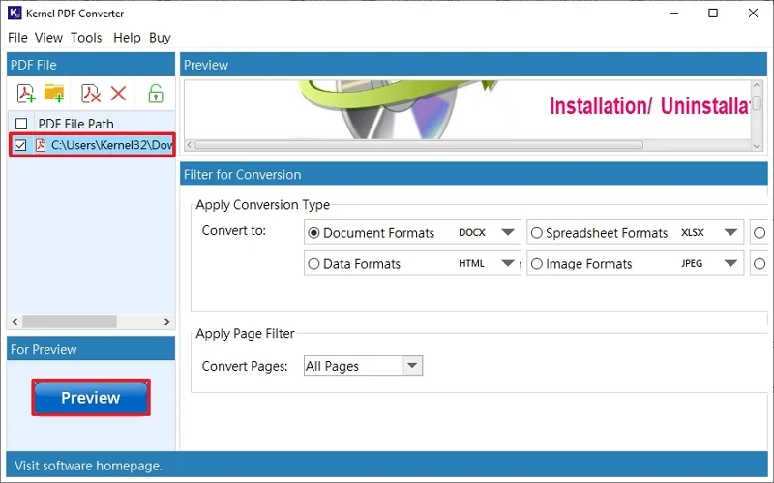Maximize the Kernel PDF Converter window
774x483 pixels.
(713, 14)
